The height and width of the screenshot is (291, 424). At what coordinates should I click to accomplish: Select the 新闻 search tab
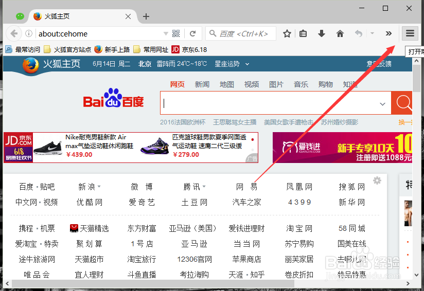point(202,84)
